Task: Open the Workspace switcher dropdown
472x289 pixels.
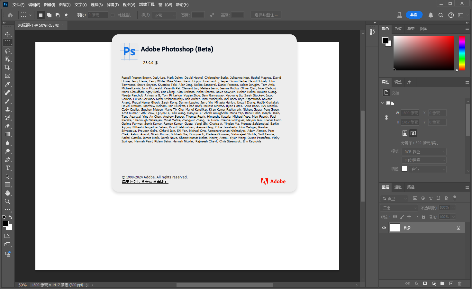Action: (462, 15)
